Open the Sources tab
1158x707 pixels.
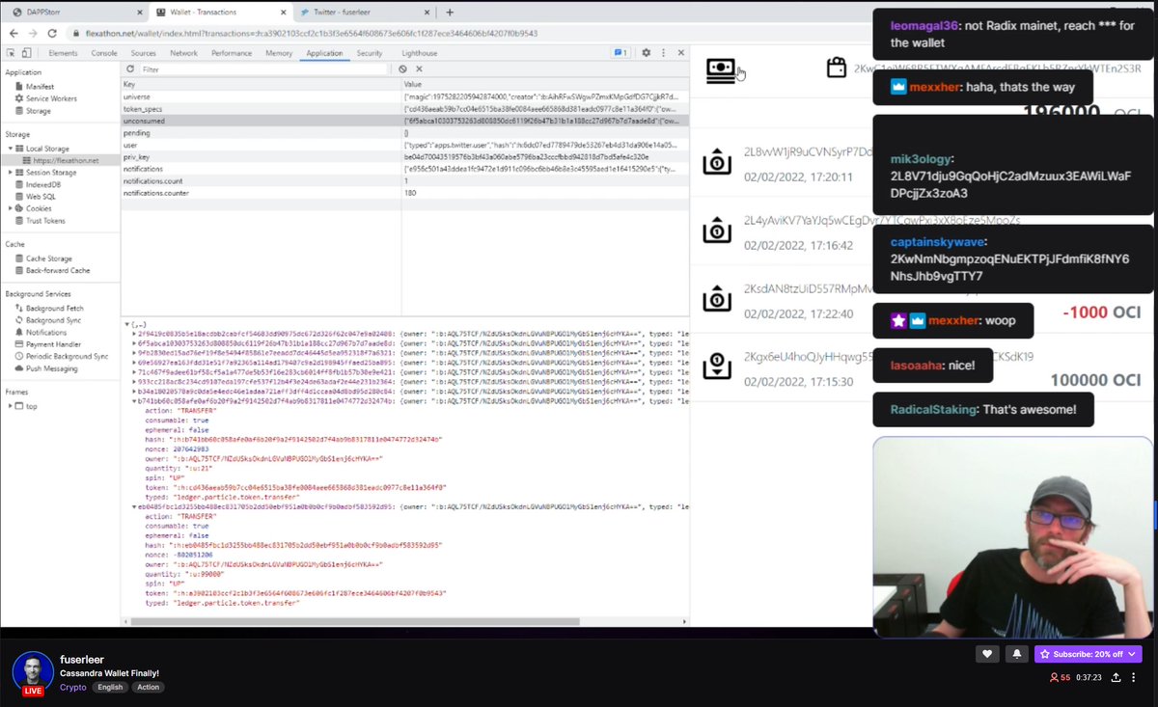pyautogui.click(x=143, y=53)
